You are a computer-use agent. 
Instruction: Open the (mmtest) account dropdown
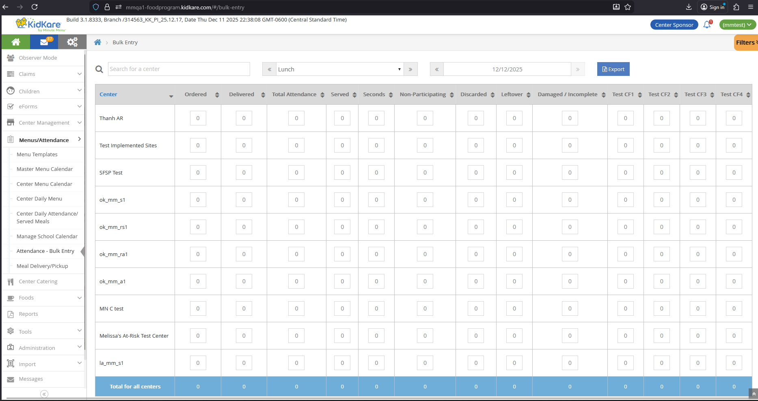coord(737,24)
